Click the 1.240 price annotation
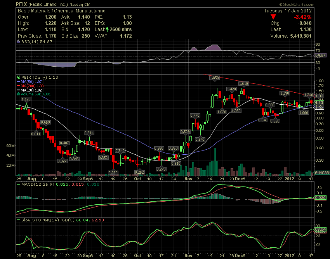330x259 pixels. coord(309,95)
